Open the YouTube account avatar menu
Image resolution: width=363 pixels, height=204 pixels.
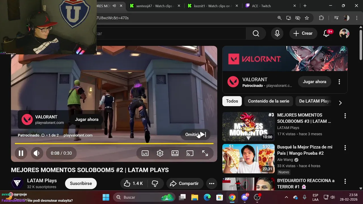(344, 33)
